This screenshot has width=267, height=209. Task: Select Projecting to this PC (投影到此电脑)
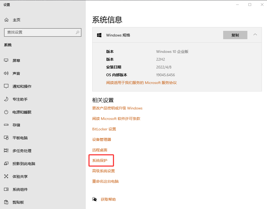click(24, 164)
